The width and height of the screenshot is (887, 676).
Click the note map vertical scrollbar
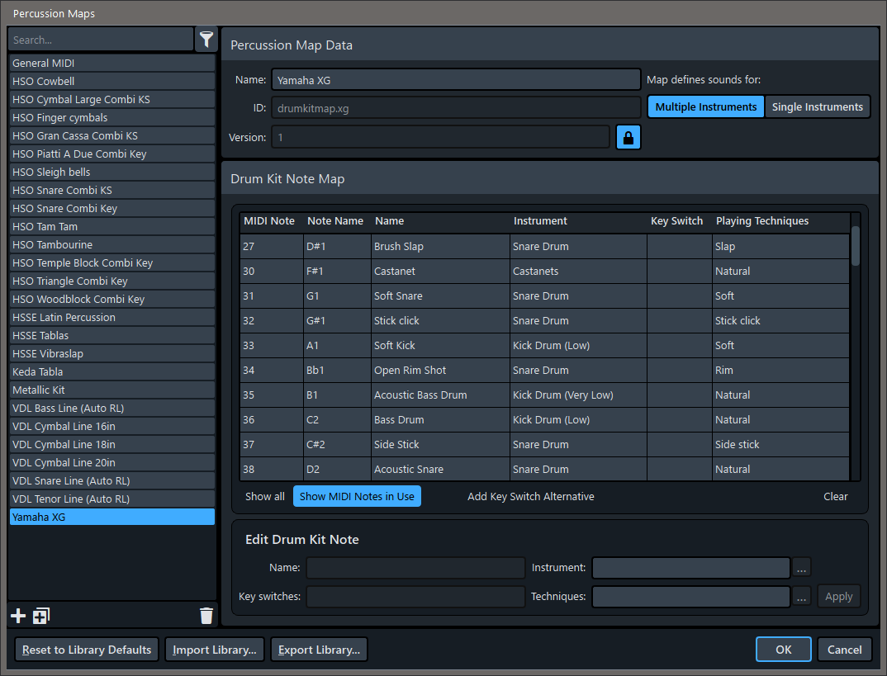pos(856,246)
